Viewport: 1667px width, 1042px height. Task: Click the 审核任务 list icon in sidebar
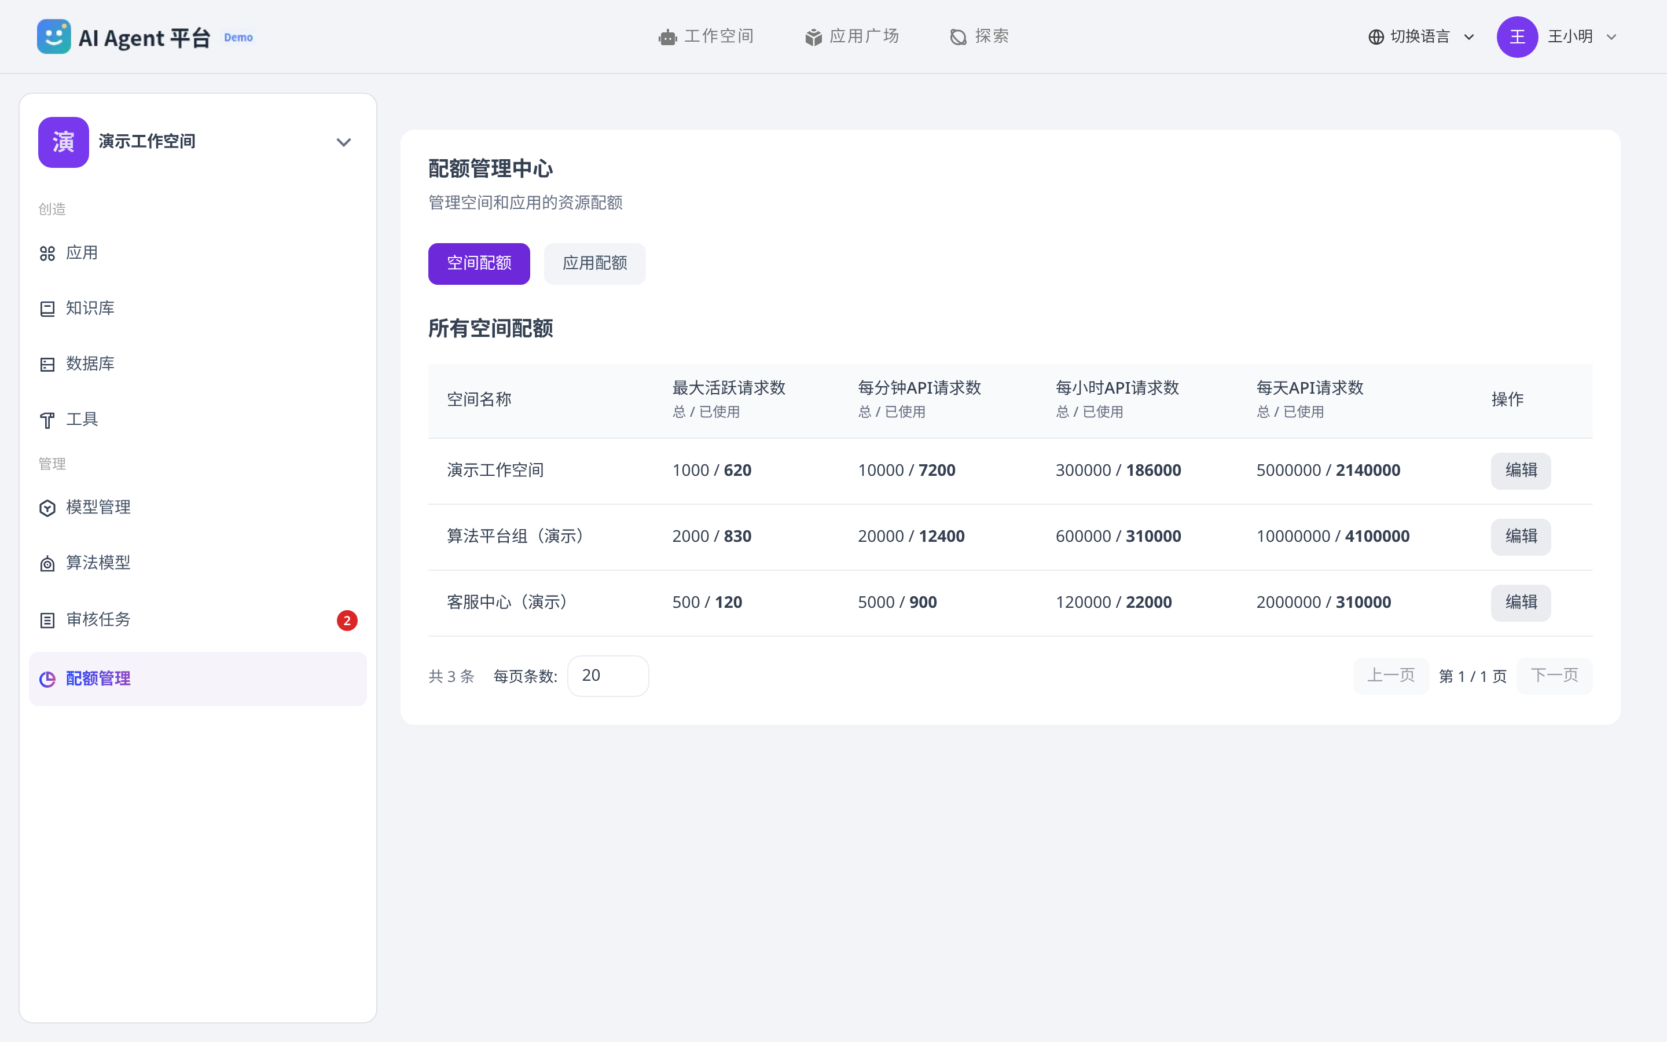(47, 620)
